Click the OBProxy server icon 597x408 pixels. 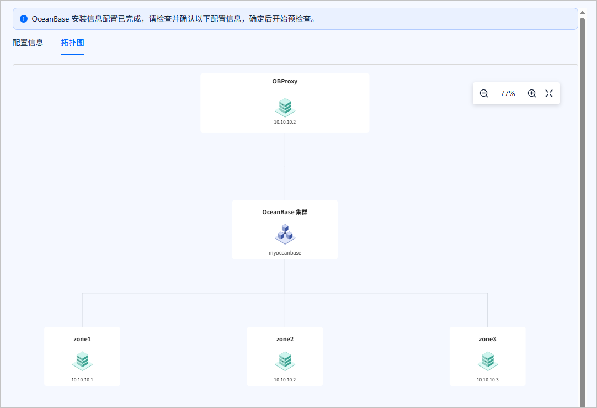point(285,107)
